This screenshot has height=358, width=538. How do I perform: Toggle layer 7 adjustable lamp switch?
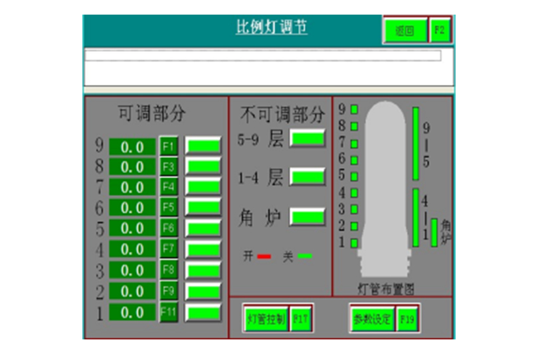203,187
